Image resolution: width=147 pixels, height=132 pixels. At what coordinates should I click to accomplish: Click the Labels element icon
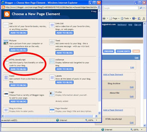52,78
